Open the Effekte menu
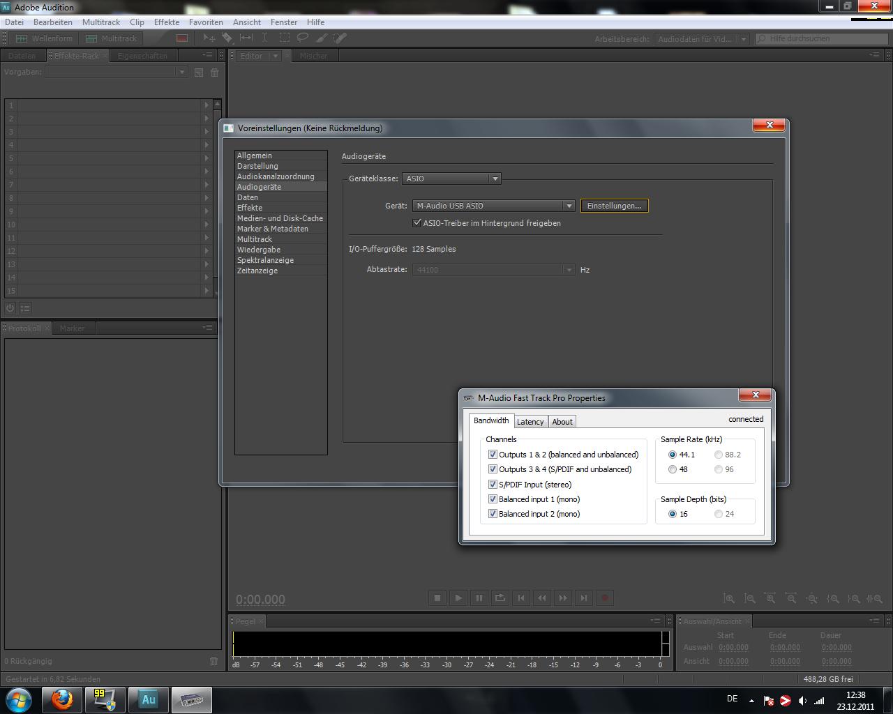The width and height of the screenshot is (893, 714). coord(167,22)
